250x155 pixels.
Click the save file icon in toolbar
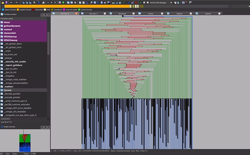(6, 2)
